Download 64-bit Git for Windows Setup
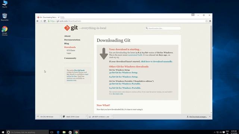Image resolution: width=239 pixels, height=134 pixels. tap(124, 77)
